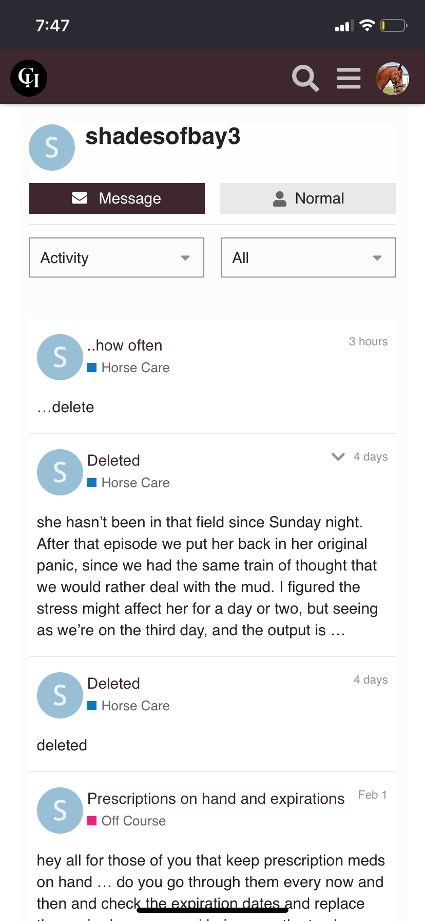Tap shadesofbay3's large profile avatar
The width and height of the screenshot is (425, 921).
(52, 148)
